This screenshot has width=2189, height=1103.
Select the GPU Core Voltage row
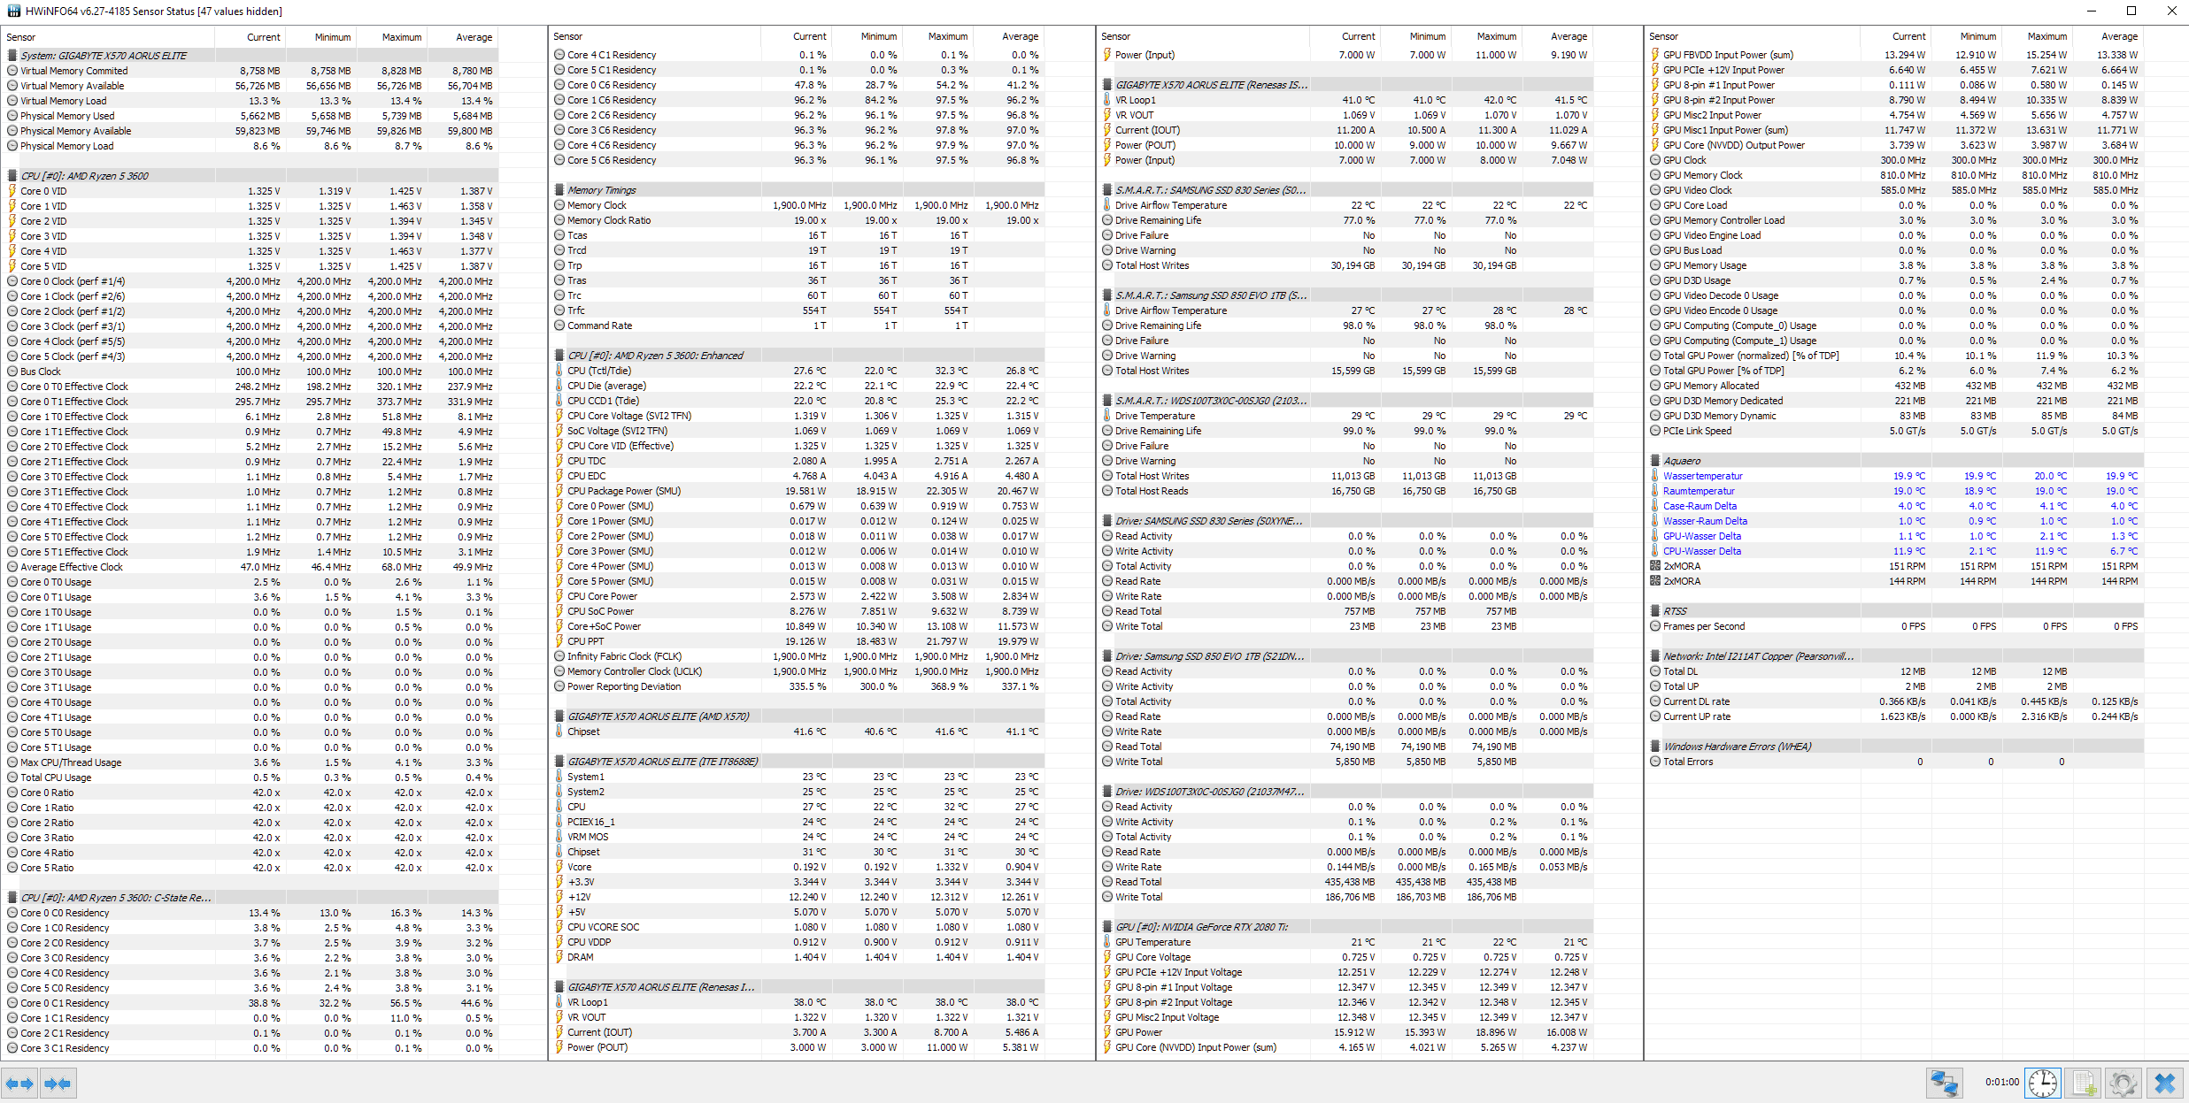(1345, 957)
